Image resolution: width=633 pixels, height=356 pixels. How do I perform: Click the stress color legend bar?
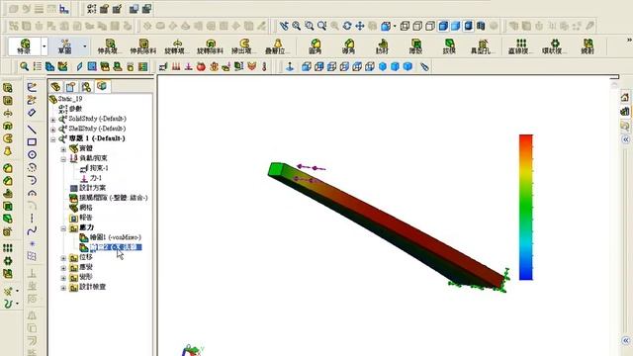coord(525,207)
